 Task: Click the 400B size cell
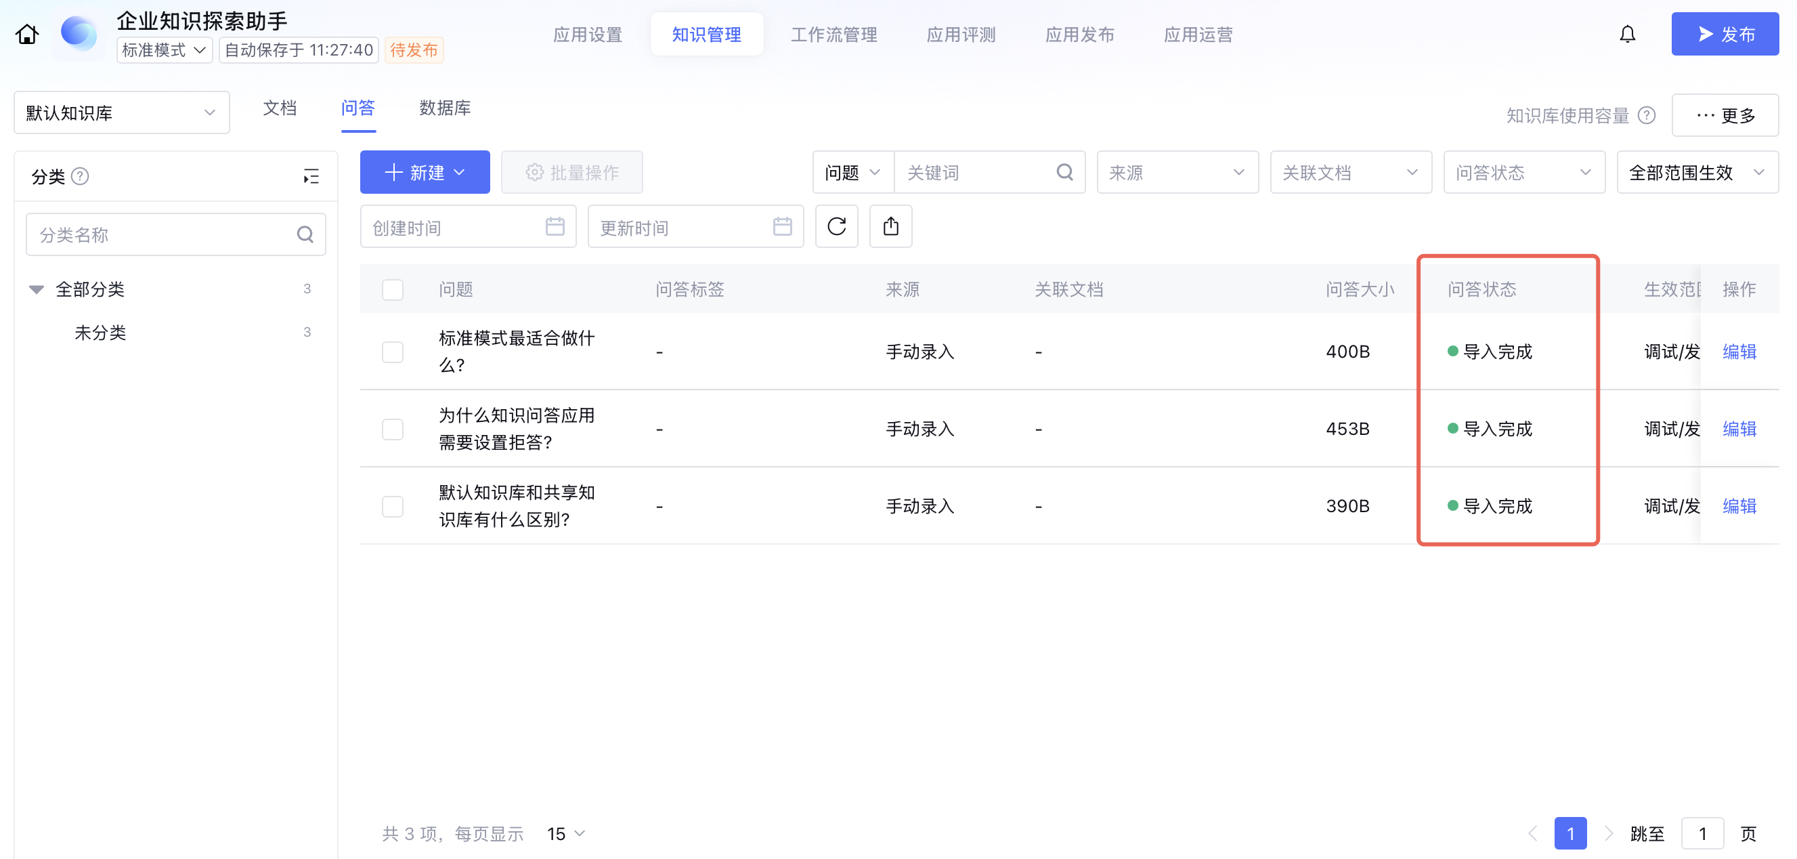[x=1347, y=352]
